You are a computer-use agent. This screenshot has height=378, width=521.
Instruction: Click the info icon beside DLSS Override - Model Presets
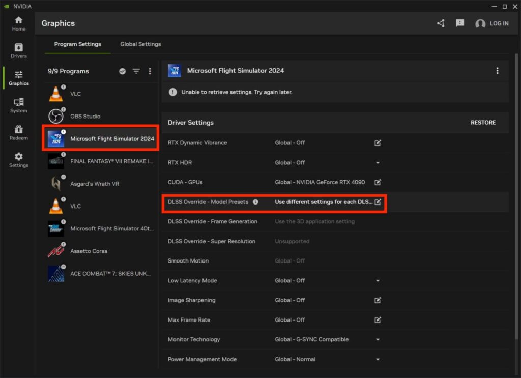coord(255,202)
